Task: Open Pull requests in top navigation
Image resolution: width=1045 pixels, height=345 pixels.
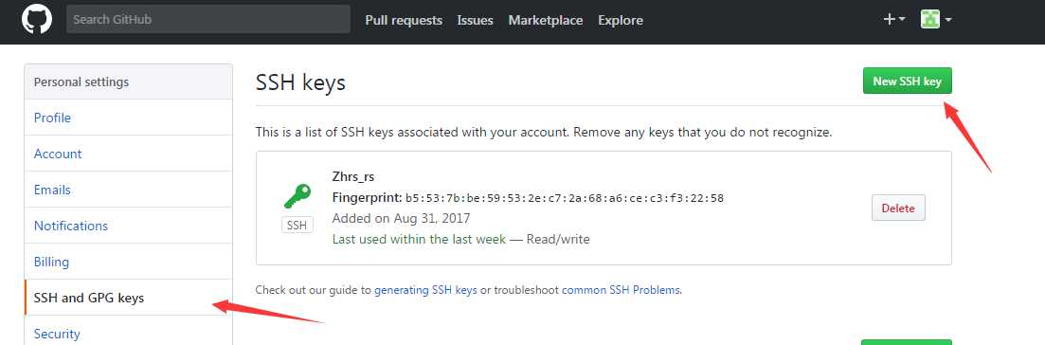Action: pyautogui.click(x=404, y=20)
